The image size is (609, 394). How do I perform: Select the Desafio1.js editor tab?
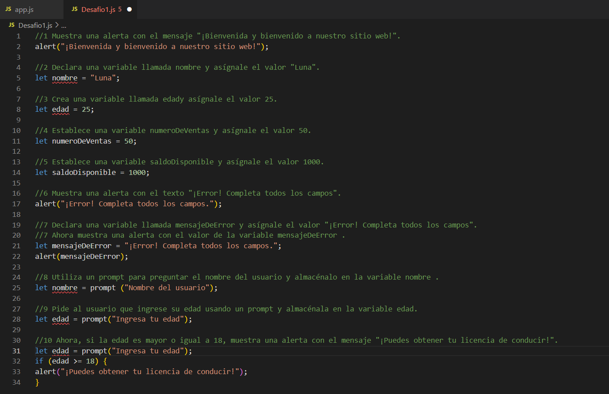coord(101,9)
